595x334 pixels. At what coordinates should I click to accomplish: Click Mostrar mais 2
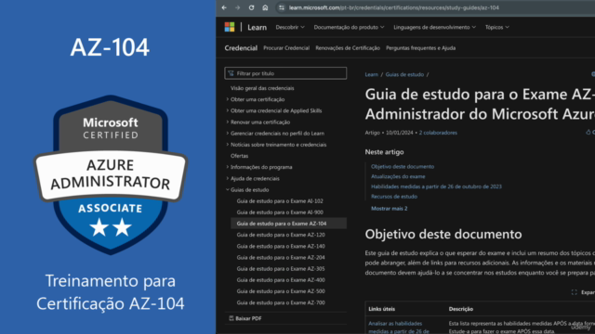click(390, 208)
